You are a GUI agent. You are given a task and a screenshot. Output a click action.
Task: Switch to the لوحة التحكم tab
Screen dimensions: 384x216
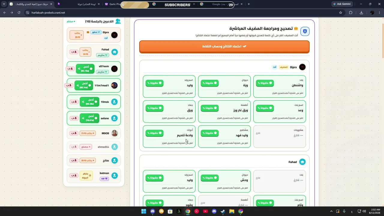tap(79, 4)
